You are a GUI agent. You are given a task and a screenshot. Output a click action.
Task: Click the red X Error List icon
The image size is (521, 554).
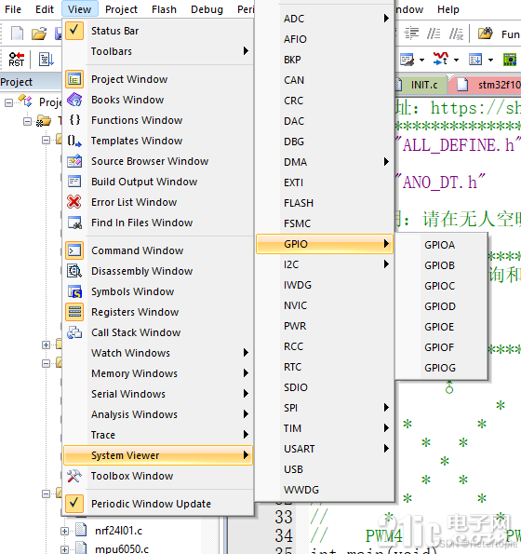point(74,202)
